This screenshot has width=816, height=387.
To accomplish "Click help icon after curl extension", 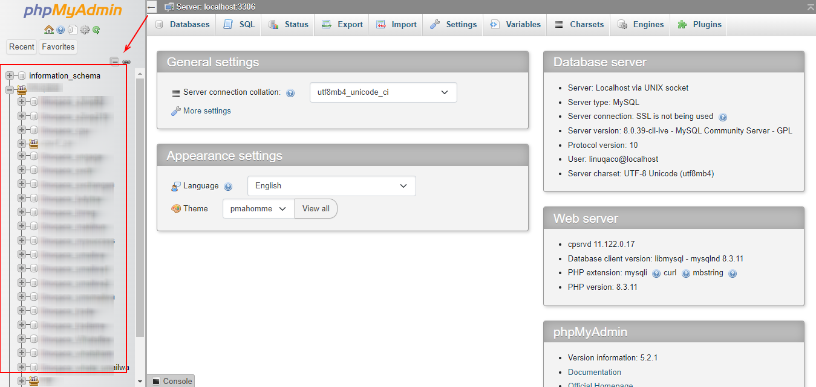I will (686, 273).
